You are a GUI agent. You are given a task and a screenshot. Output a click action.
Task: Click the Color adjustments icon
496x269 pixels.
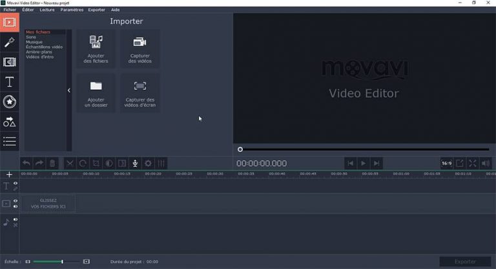(108, 164)
